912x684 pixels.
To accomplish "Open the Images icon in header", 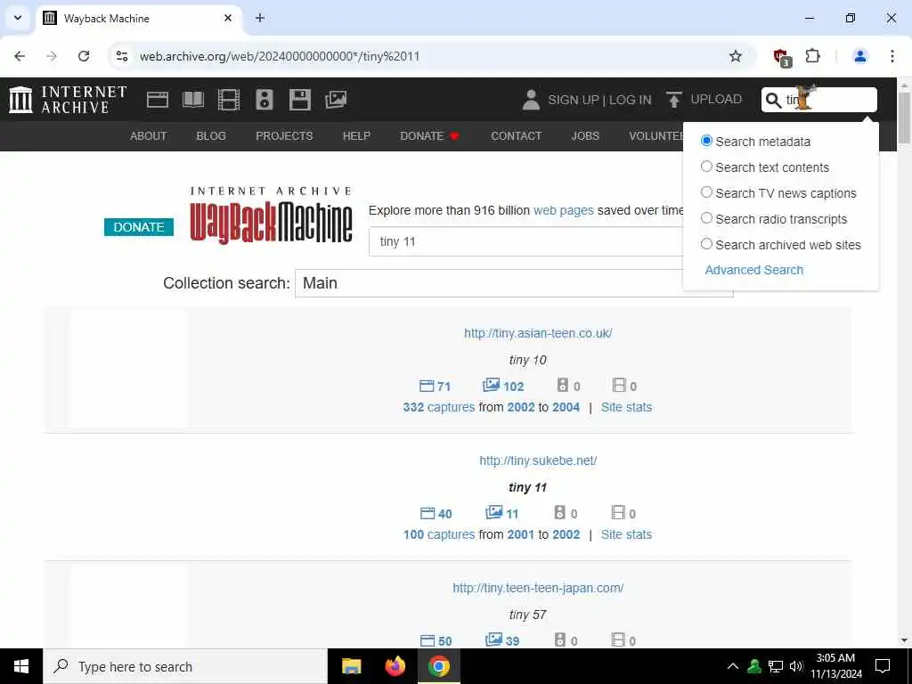I will (x=336, y=100).
